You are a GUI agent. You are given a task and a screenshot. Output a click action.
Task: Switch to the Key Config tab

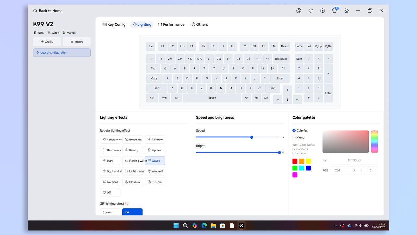pyautogui.click(x=114, y=24)
